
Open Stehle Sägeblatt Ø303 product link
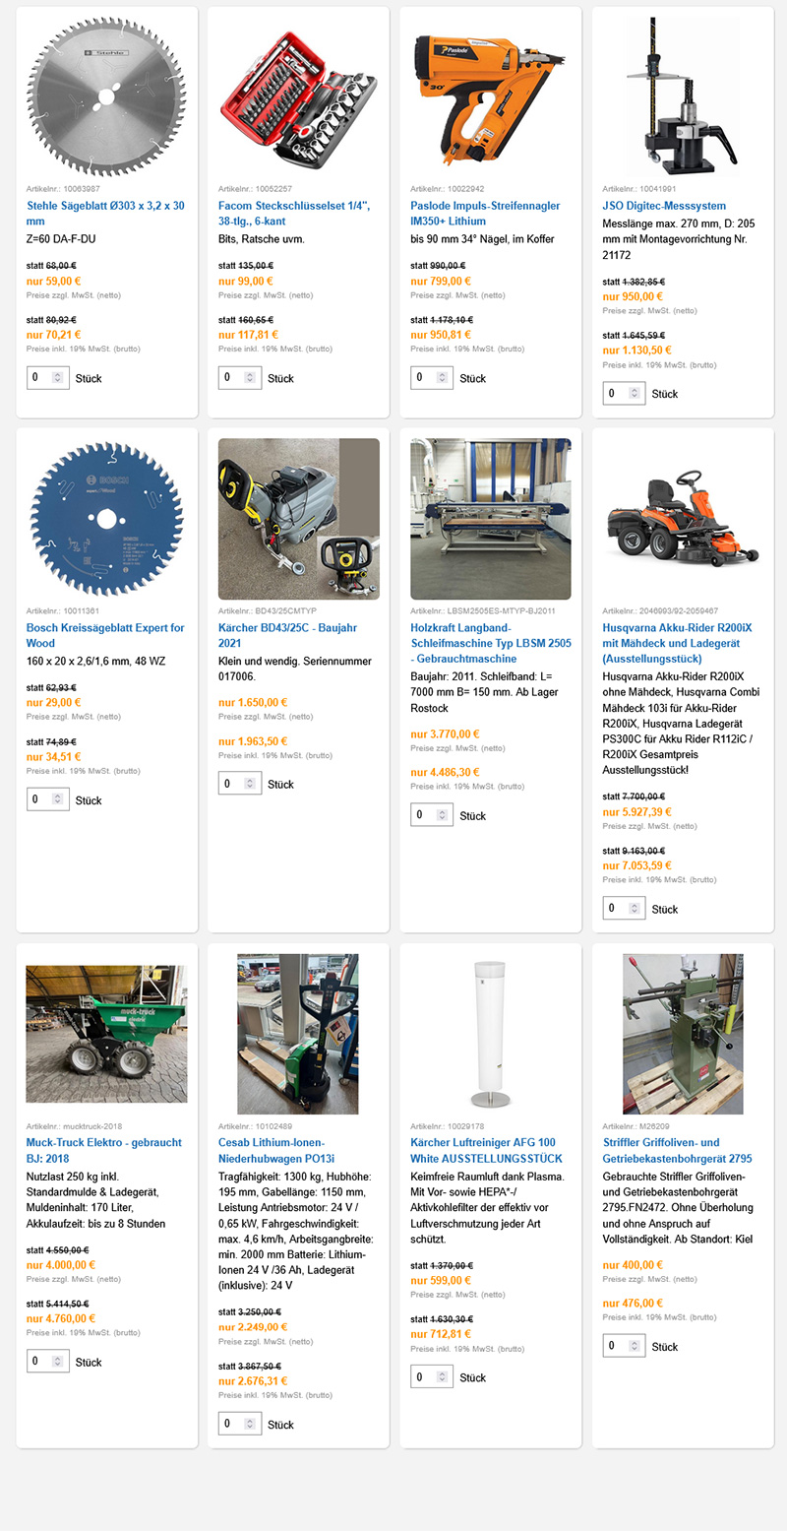(104, 214)
